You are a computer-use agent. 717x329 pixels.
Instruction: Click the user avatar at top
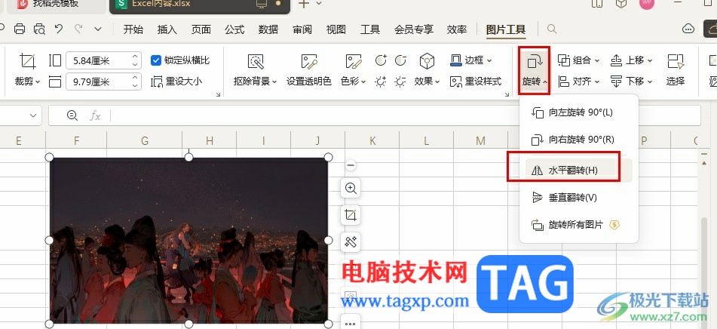tap(647, 4)
